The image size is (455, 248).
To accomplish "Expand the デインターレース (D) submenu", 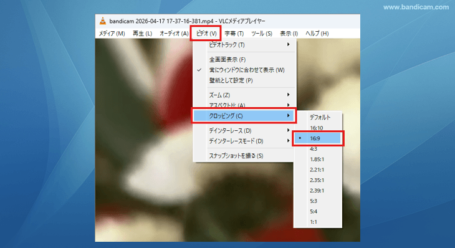I will point(244,130).
